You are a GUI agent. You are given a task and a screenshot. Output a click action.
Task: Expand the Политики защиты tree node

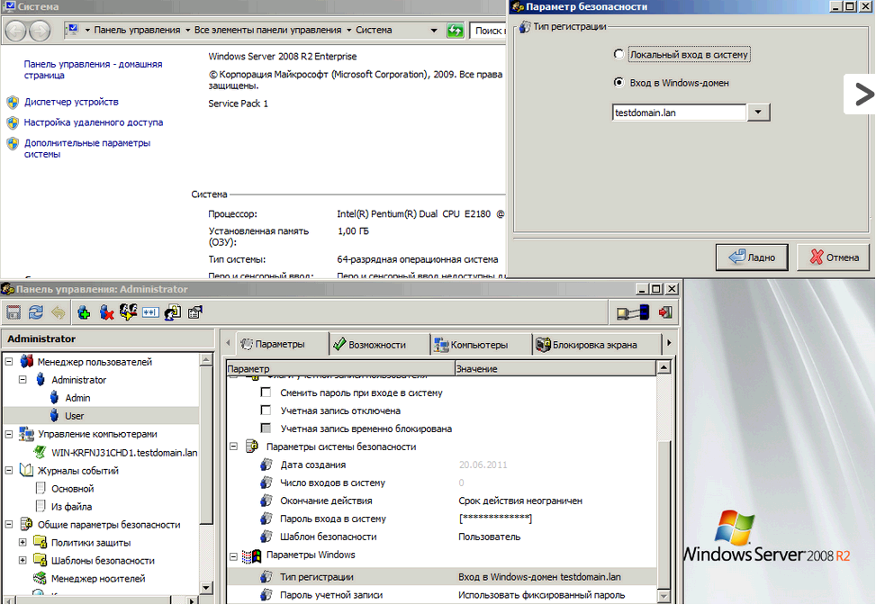click(23, 542)
